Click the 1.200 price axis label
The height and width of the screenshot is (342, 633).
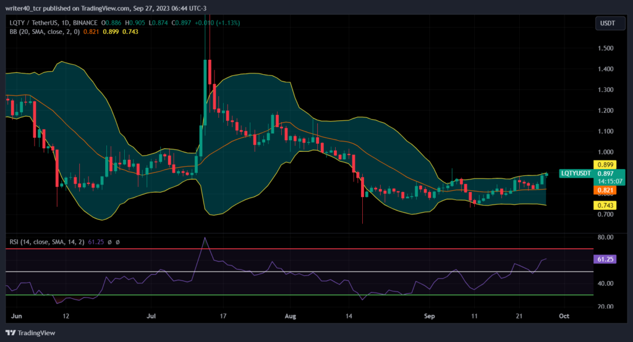(x=605, y=111)
